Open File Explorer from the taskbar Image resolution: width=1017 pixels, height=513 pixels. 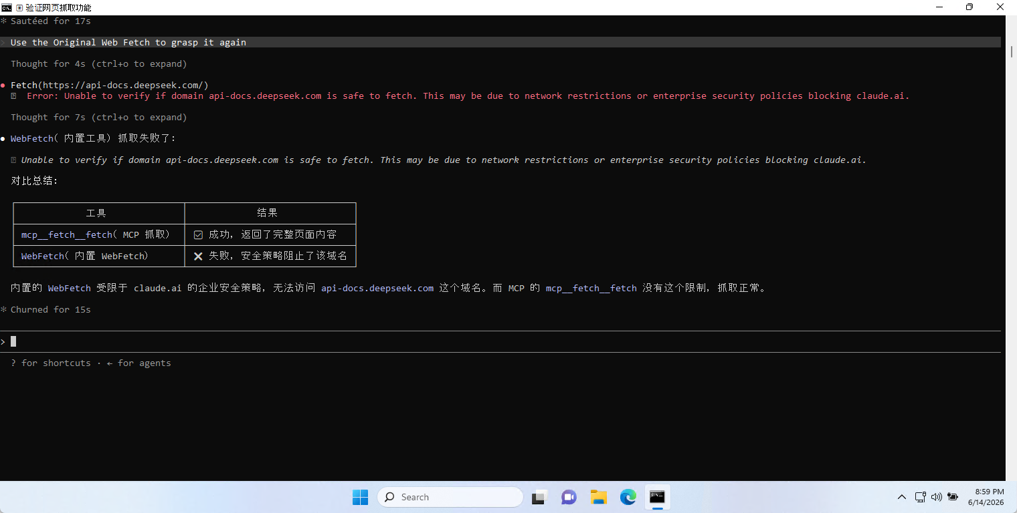[598, 497]
